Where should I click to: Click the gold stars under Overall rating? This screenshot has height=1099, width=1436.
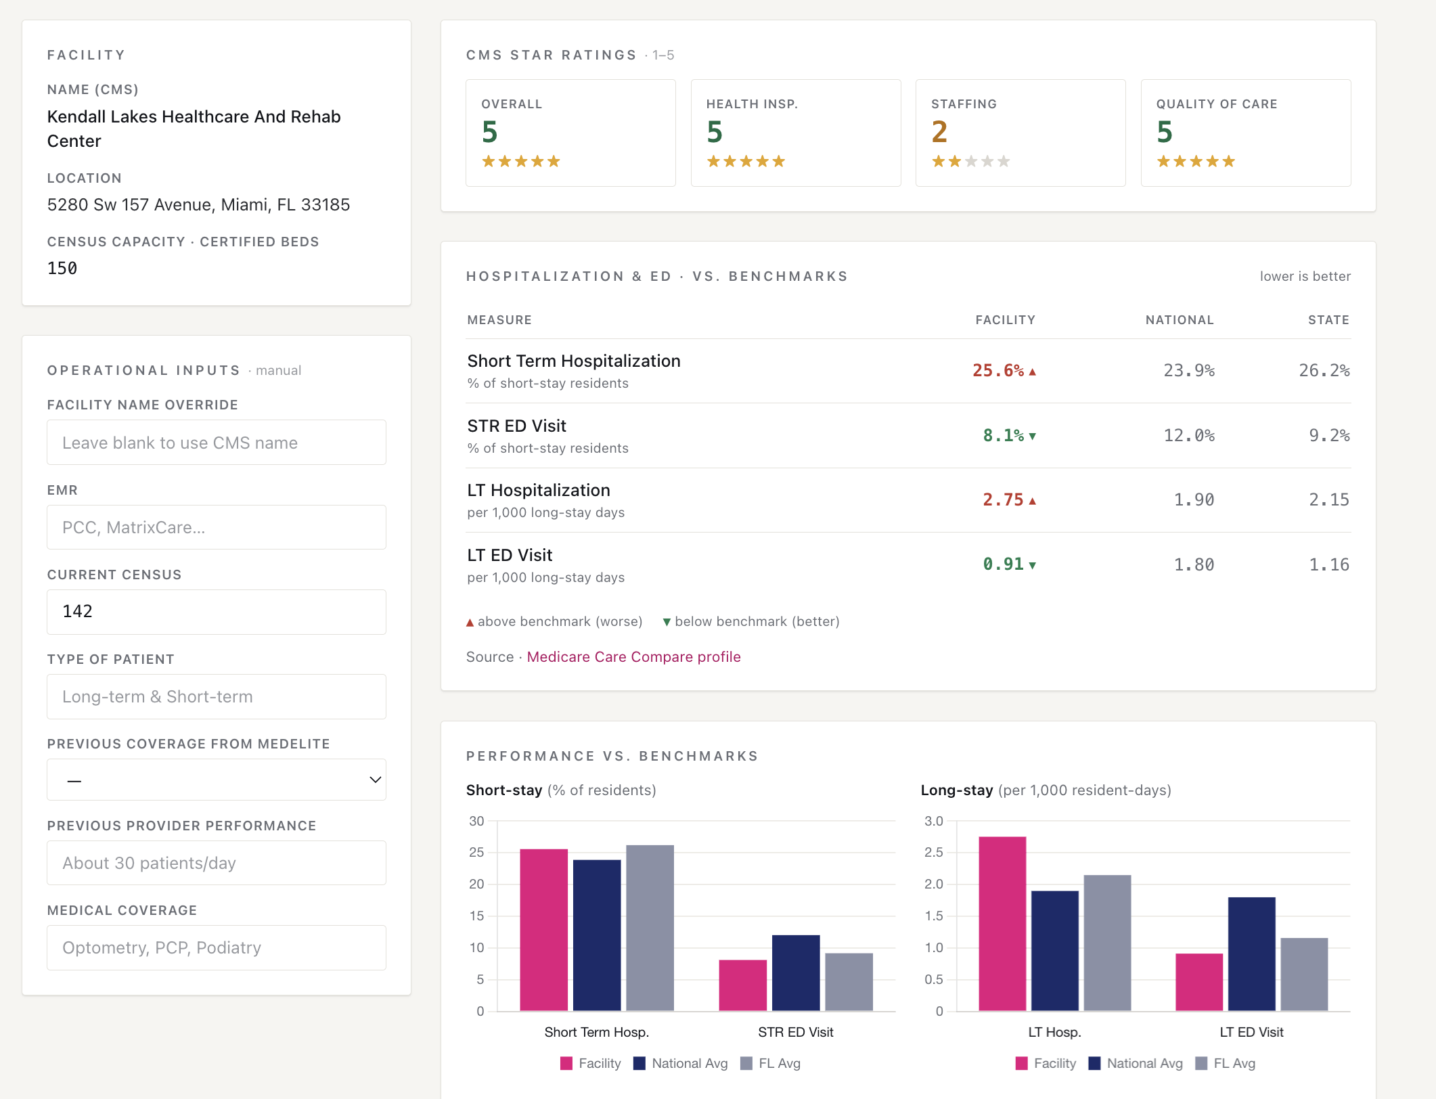pos(521,161)
